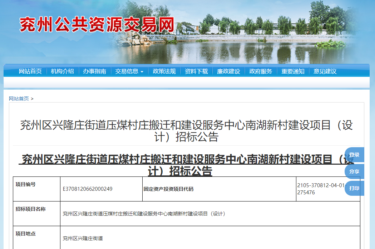Click the project name value ending （设计）
375x249 pixels.
[x=144, y=214]
